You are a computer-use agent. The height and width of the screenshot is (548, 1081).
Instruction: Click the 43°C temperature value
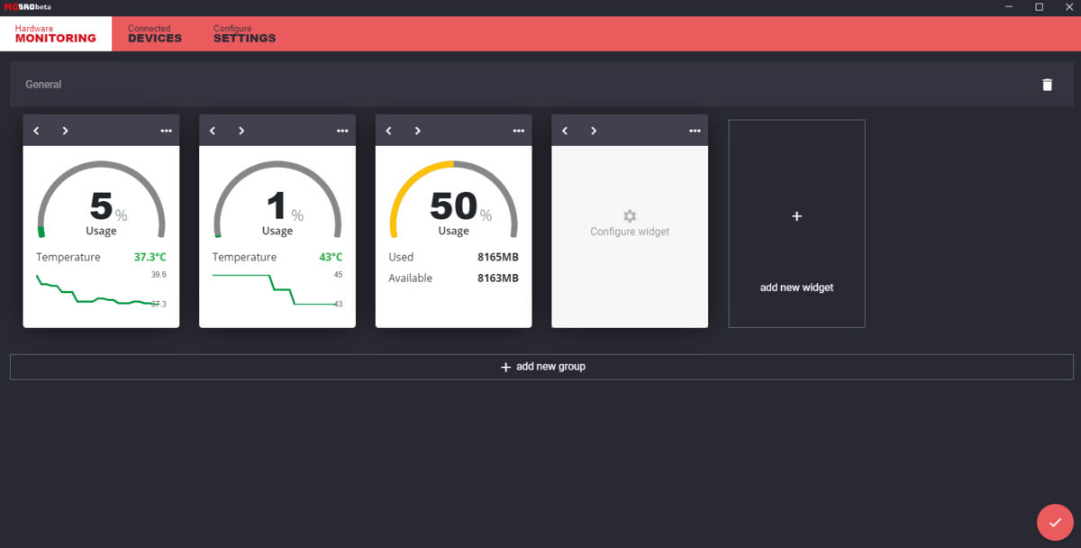click(331, 257)
